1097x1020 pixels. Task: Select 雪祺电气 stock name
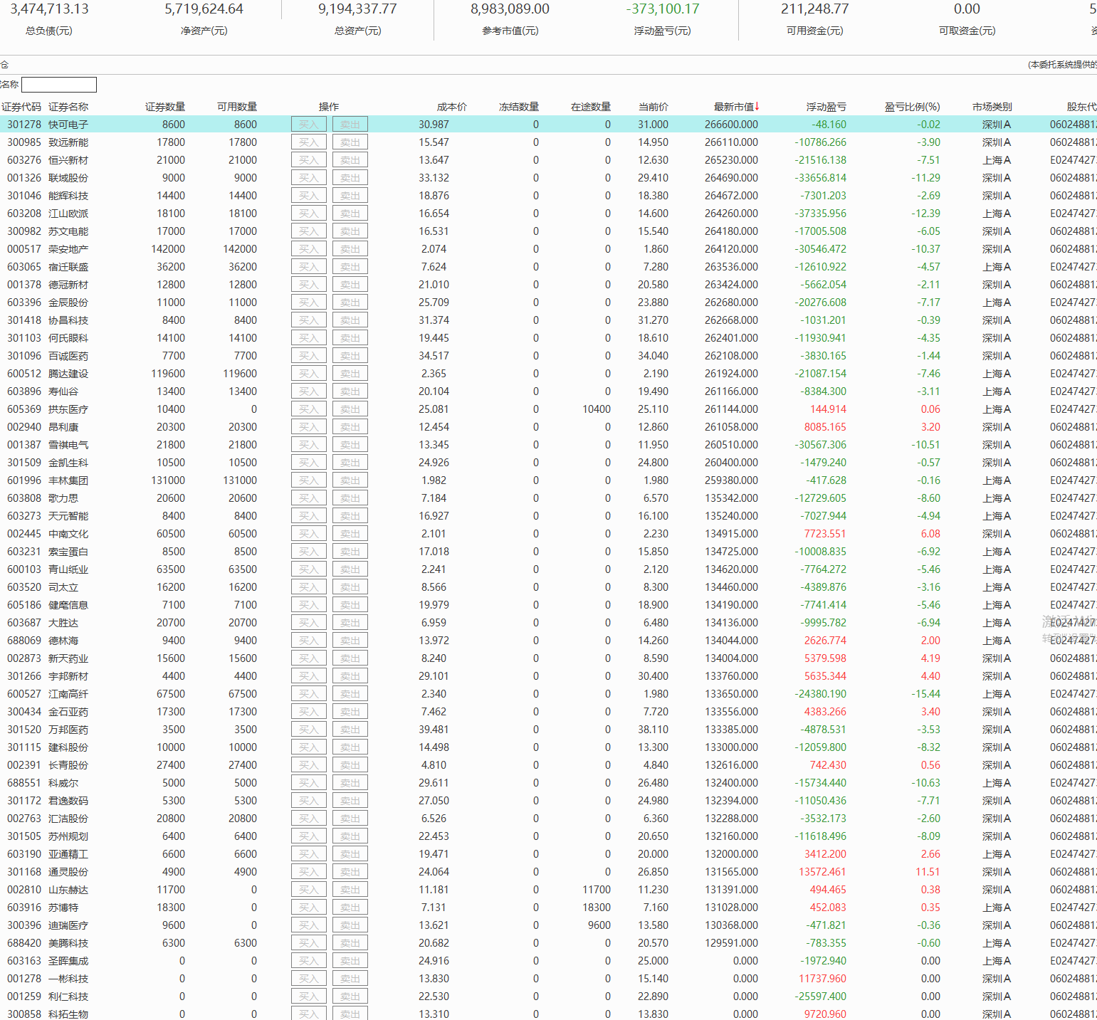[x=68, y=445]
